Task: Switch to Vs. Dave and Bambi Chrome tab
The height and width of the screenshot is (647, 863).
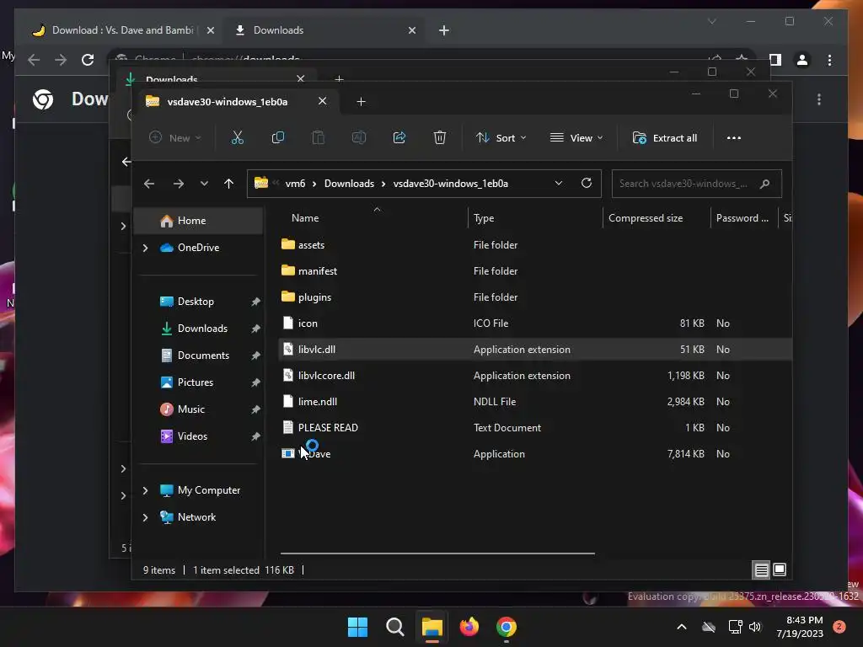Action: (123, 30)
